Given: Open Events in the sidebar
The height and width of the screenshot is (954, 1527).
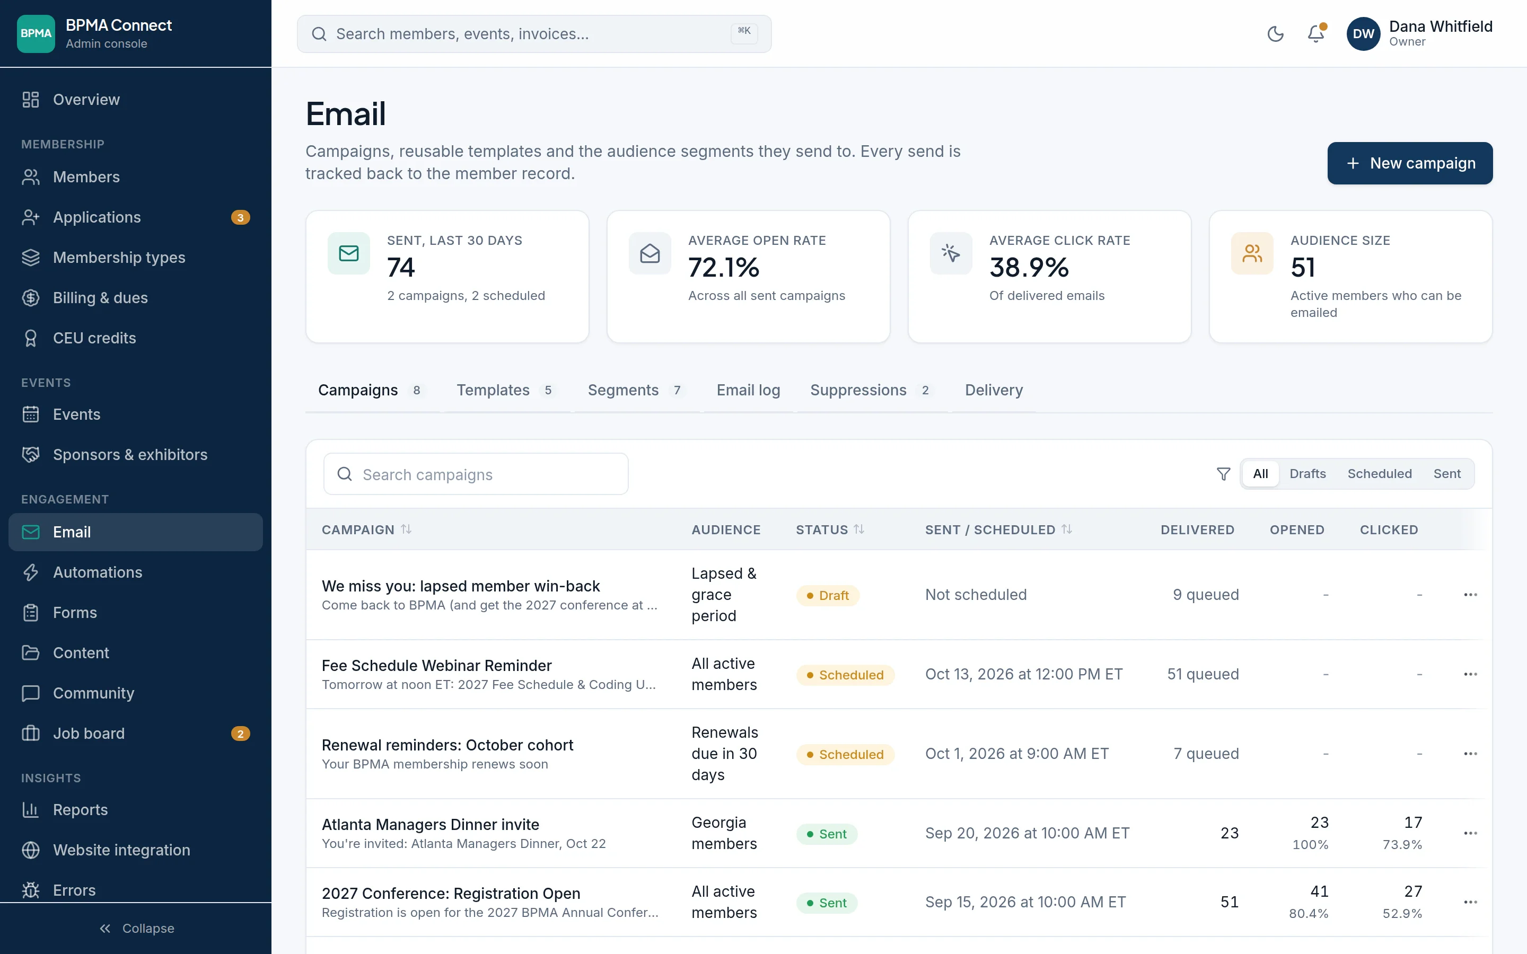Looking at the screenshot, I should 136,414.
